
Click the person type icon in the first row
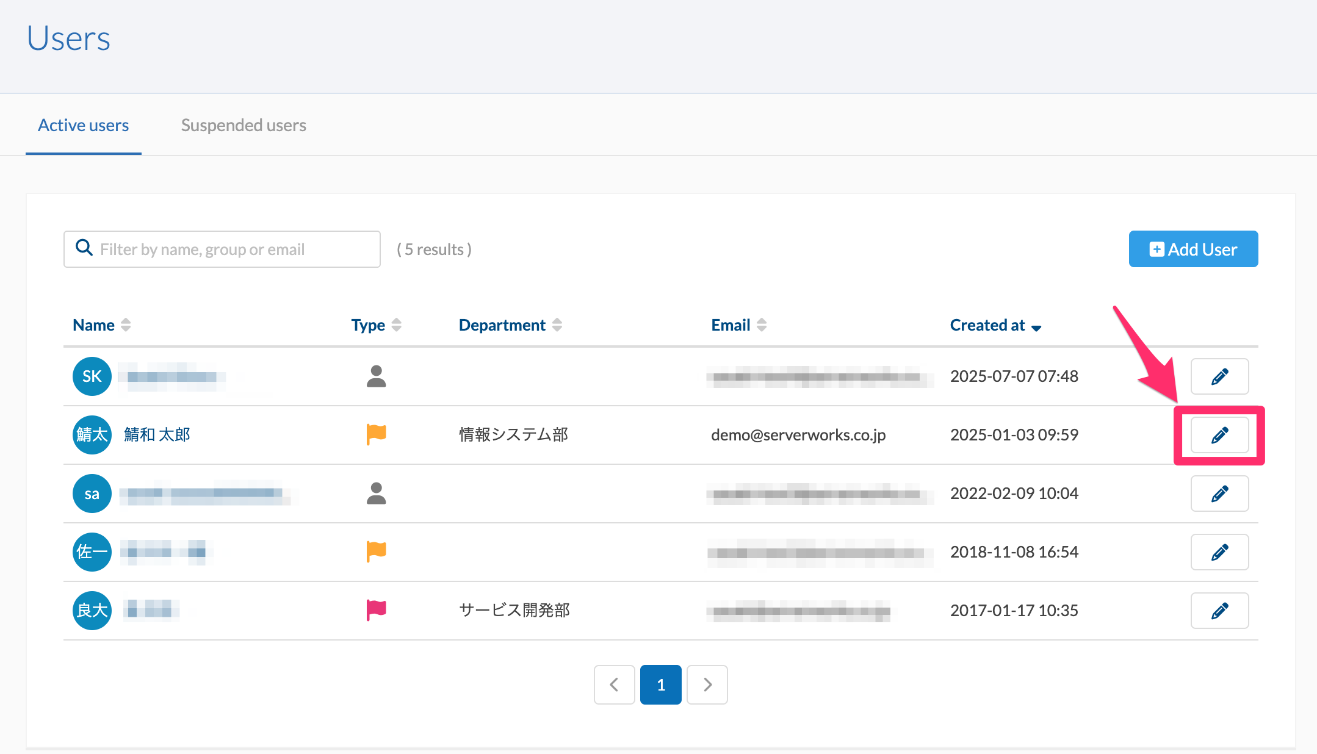(376, 376)
